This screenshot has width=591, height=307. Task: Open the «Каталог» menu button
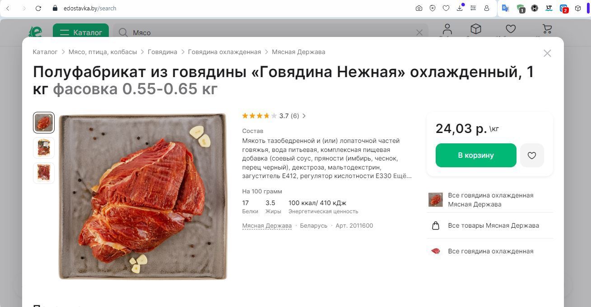pos(81,32)
